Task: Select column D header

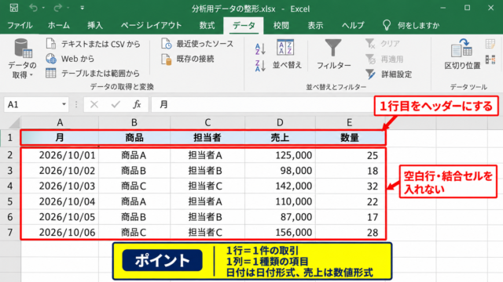Action: point(280,122)
